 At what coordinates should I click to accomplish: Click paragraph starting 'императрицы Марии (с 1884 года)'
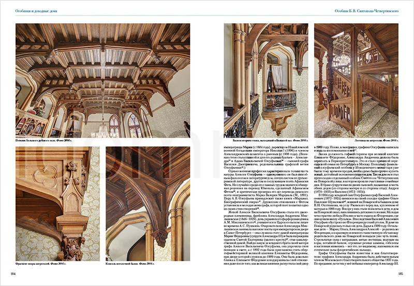tap(266, 157)
